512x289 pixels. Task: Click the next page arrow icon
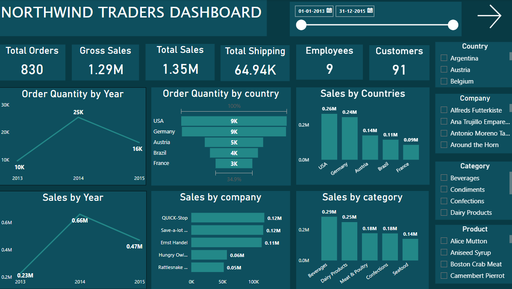coord(489,17)
